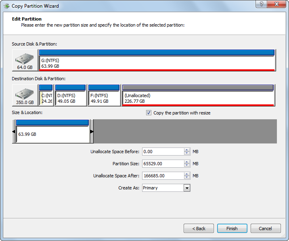The image size is (289, 241).
Task: Select the D:(NTFS) 49.05 GB partition
Action: tap(71, 95)
